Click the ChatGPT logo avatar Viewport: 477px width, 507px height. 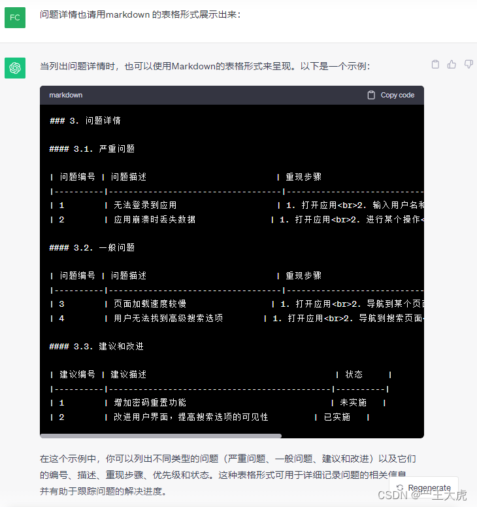[15, 68]
